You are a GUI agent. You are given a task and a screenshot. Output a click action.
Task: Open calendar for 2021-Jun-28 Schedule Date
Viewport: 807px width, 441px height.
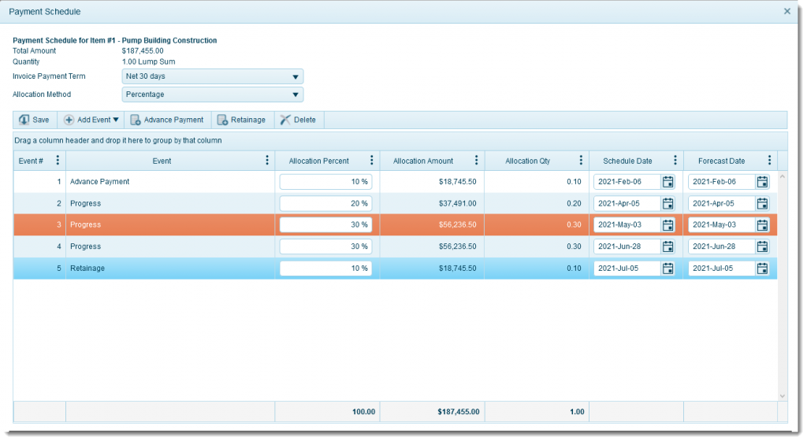tap(668, 246)
